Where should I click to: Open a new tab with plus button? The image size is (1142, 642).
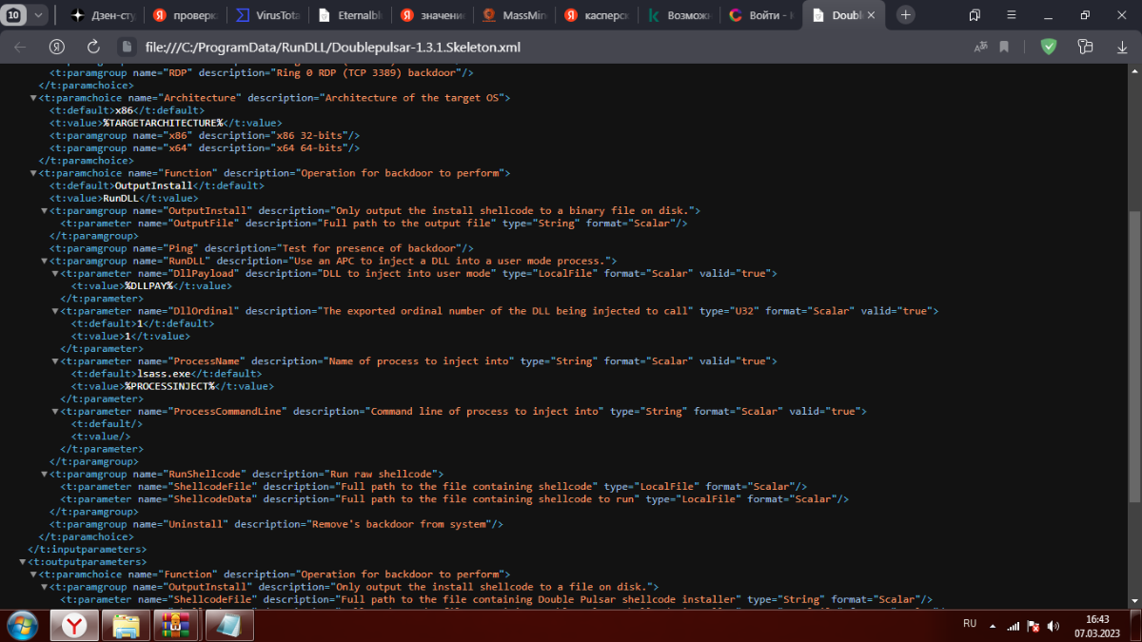[905, 14]
